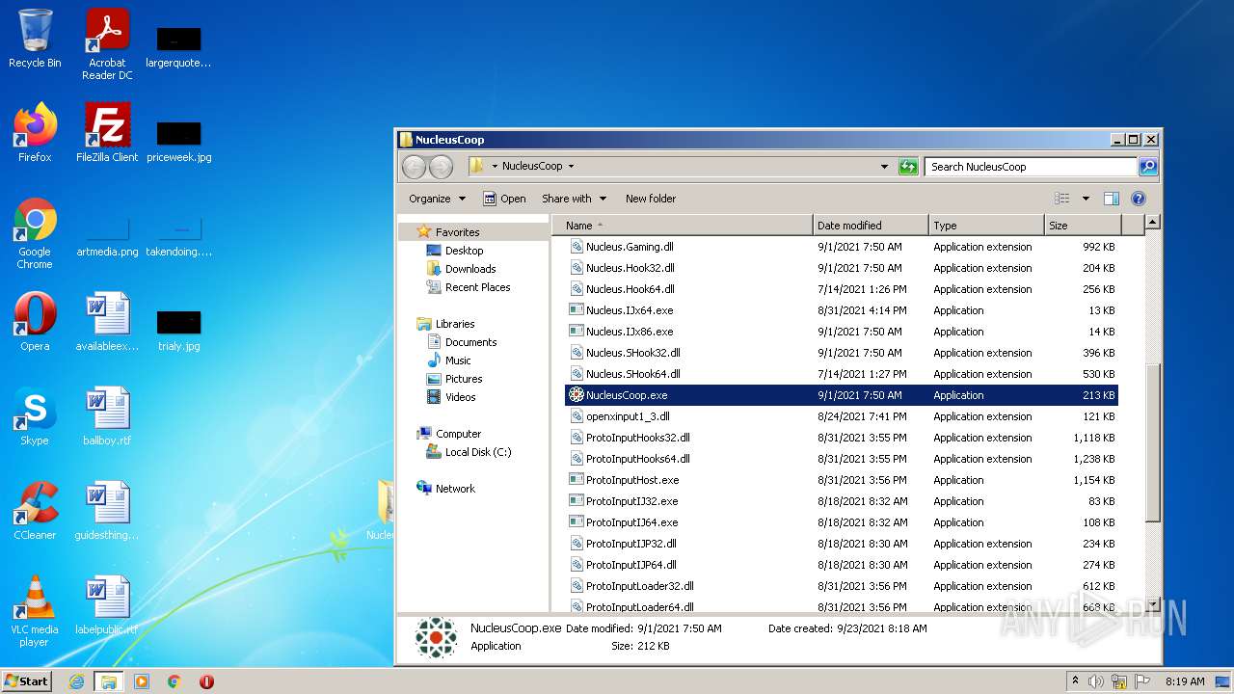This screenshot has width=1234, height=694.
Task: Open Internet Explorer from taskbar
Action: coord(76,681)
